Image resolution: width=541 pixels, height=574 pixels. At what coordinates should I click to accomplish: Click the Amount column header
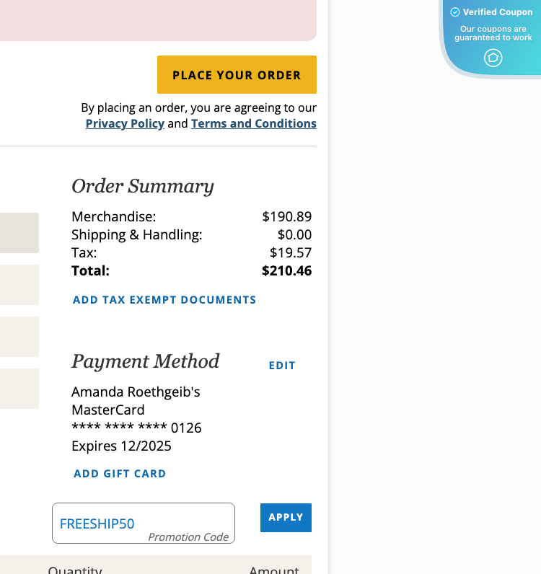click(x=273, y=570)
